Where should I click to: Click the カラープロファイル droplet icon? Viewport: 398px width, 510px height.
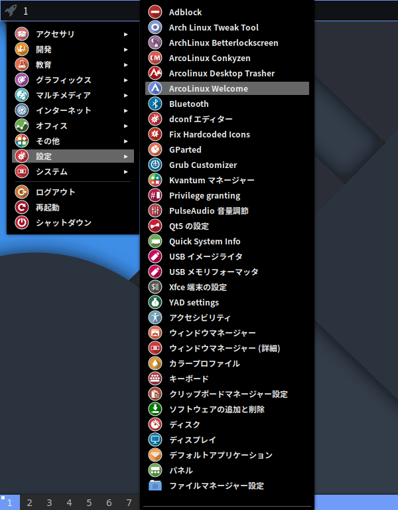[155, 364]
